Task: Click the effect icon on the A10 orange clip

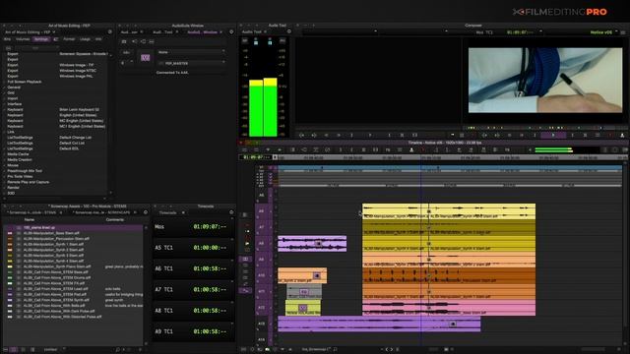Action: (x=316, y=275)
